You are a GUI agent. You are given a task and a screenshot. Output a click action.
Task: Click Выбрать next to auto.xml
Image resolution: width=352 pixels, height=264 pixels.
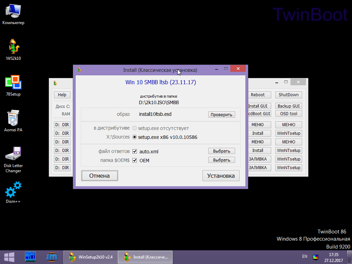point(221,151)
